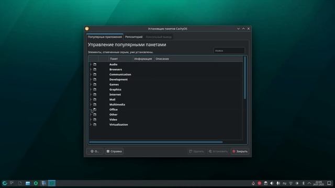This screenshot has height=188, width=335.
Task: Select the Multimedia row label
Action: point(117,104)
